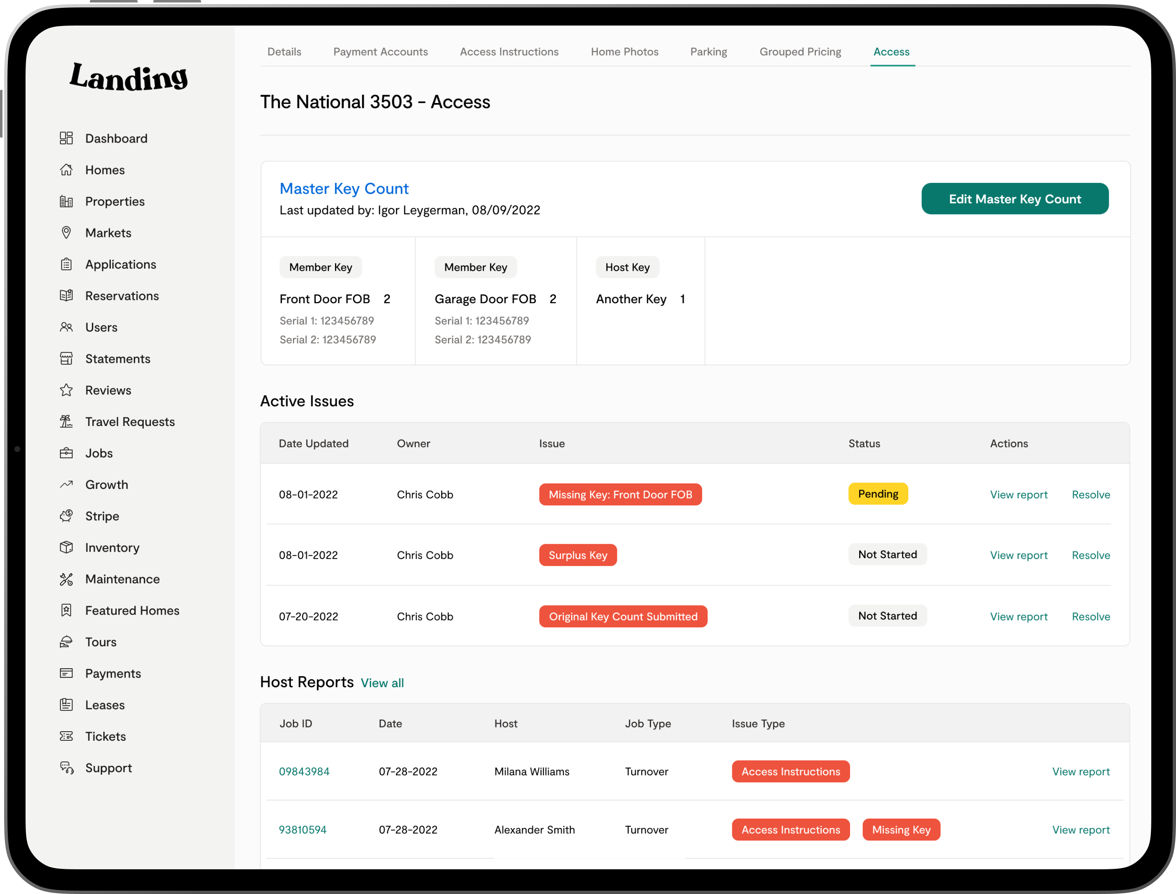Viewport: 1176px width, 894px height.
Task: Click the Master Key Count heading link
Action: [x=344, y=188]
